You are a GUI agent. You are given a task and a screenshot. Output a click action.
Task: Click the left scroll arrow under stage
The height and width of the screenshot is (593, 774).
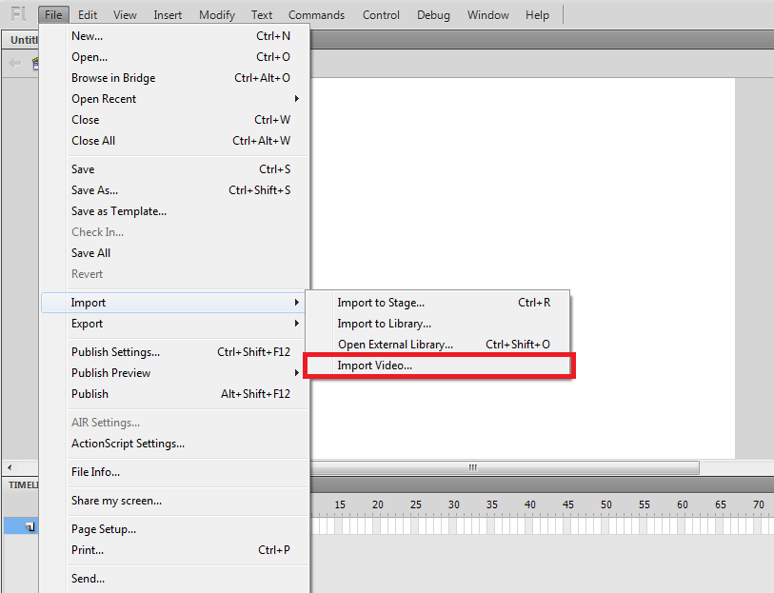click(10, 467)
